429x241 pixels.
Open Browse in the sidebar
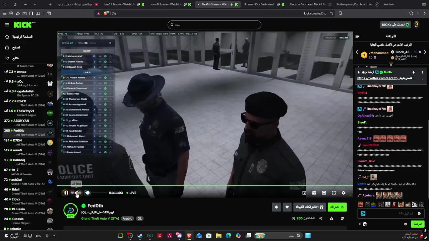click(12, 48)
